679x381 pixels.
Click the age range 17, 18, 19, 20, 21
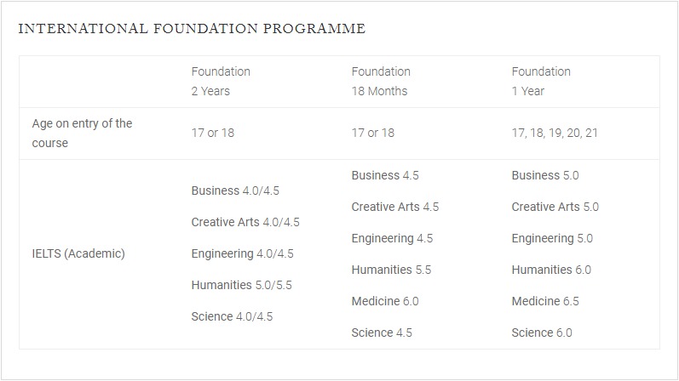555,134
